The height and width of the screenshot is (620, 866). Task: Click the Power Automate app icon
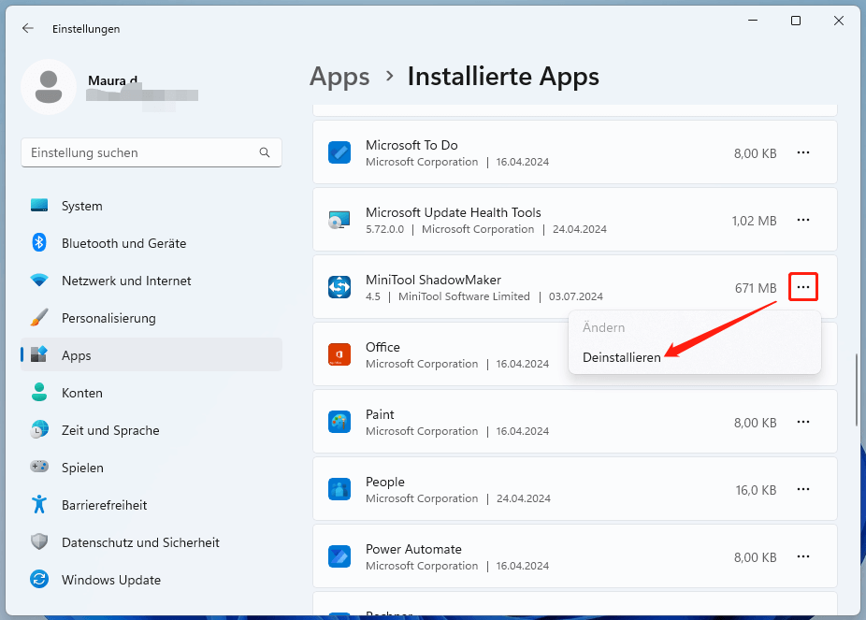(x=339, y=556)
